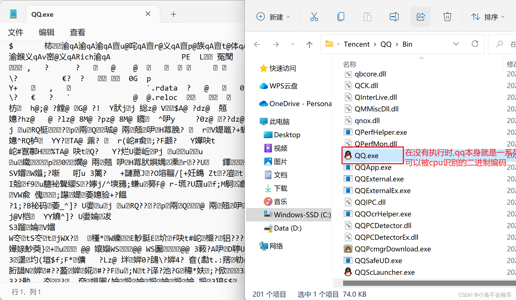Open 文档 folder in the sidebar
The height and width of the screenshot is (300, 516).
point(275,175)
